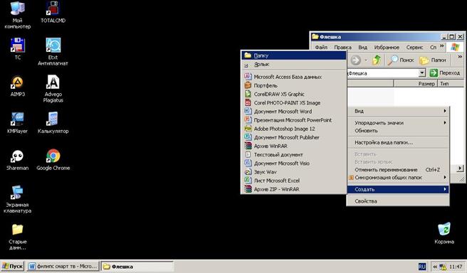Image resolution: width=467 pixels, height=273 pixels.
Task: Choose Corel PHOTO-PAINT X5 Image item
Action: click(x=293, y=102)
